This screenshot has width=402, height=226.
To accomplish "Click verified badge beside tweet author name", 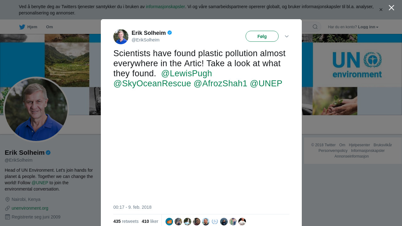I will pyautogui.click(x=170, y=33).
